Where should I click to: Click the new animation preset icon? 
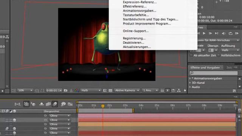point(234,91)
